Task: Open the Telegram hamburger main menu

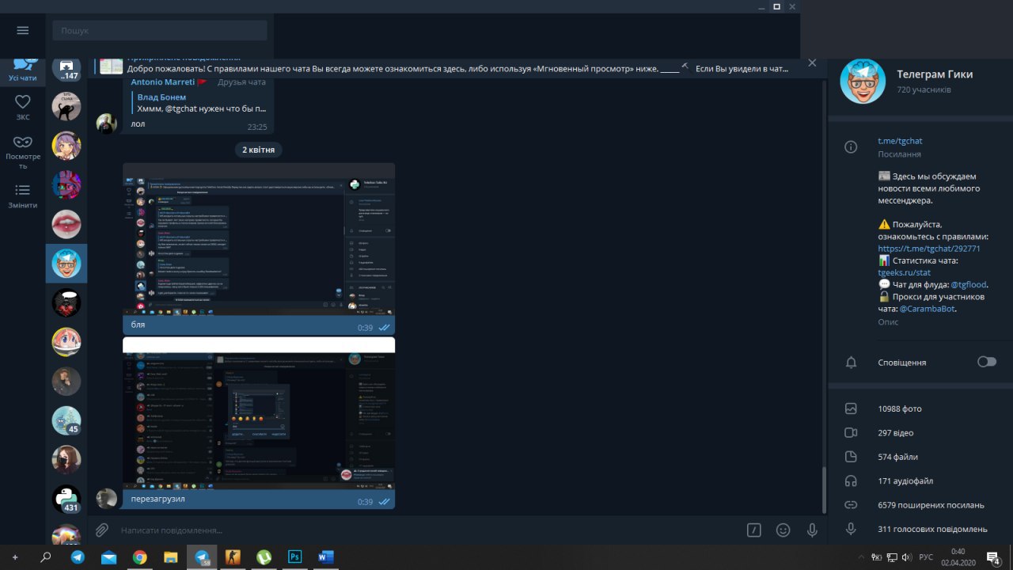Action: tap(22, 30)
